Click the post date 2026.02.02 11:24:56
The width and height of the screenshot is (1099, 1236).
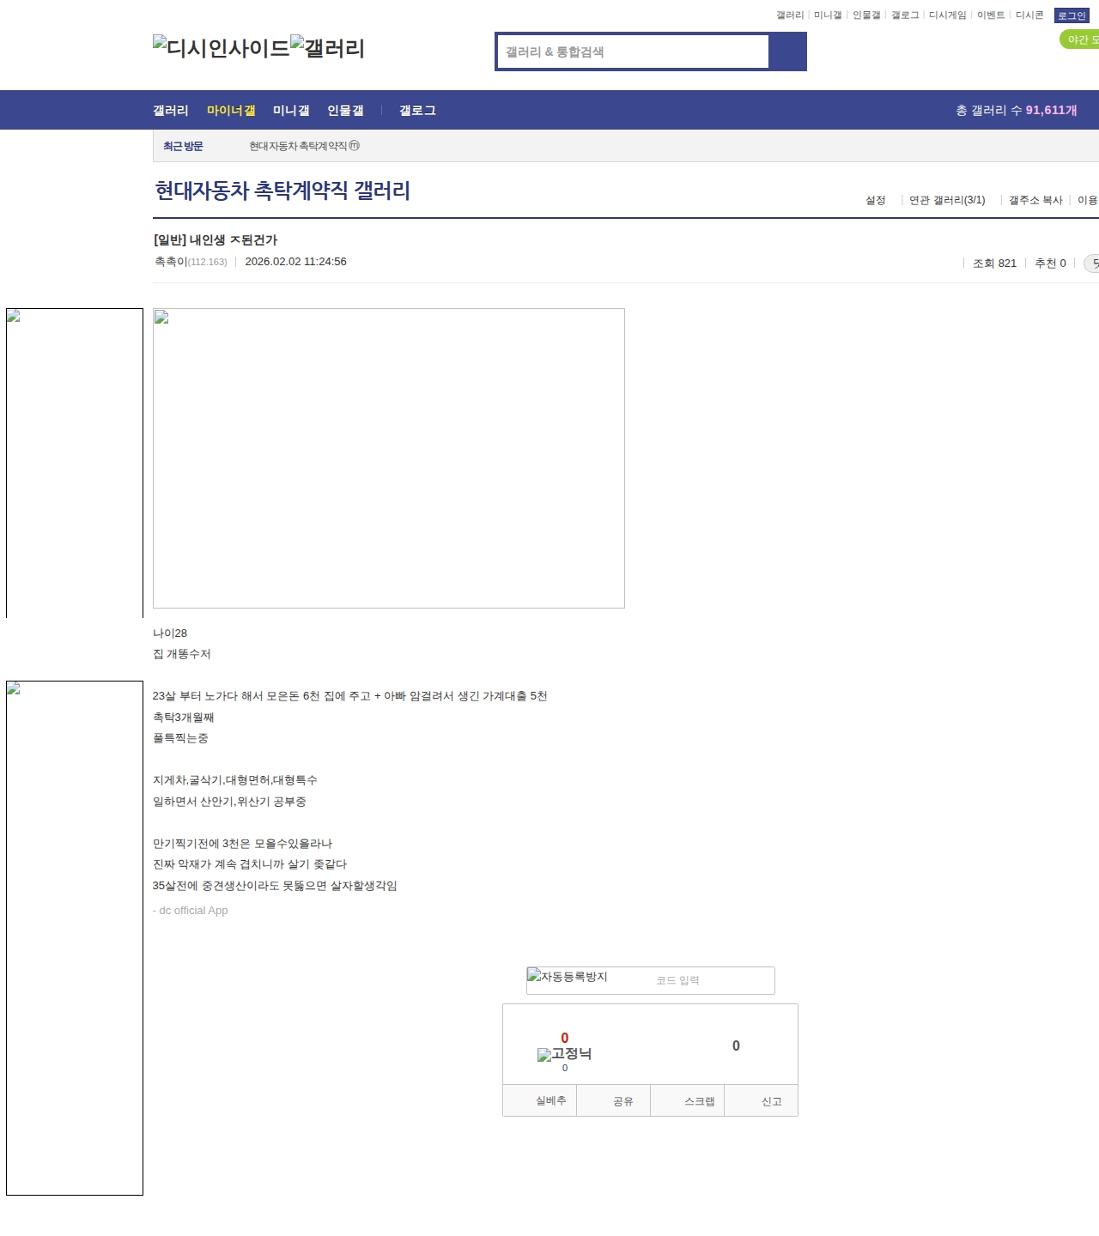coord(296,262)
